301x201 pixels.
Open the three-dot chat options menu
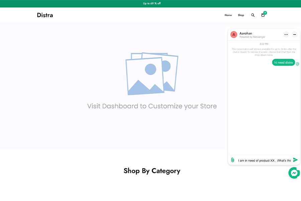286,35
